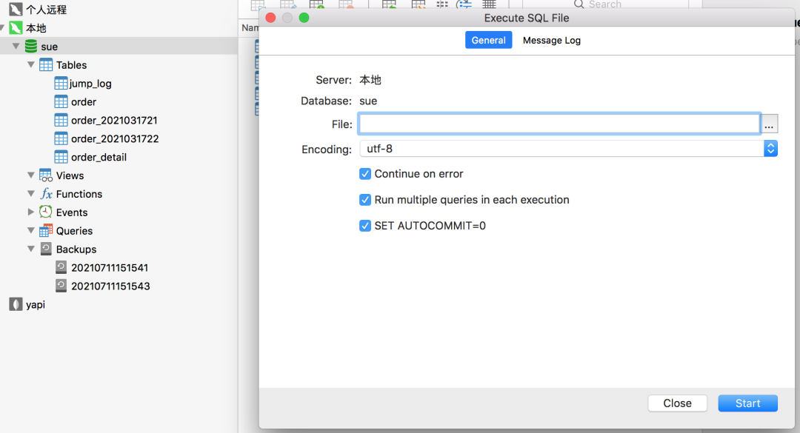Click the backup 20210711151541 icon
This screenshot has width=800, height=433.
tap(61, 267)
